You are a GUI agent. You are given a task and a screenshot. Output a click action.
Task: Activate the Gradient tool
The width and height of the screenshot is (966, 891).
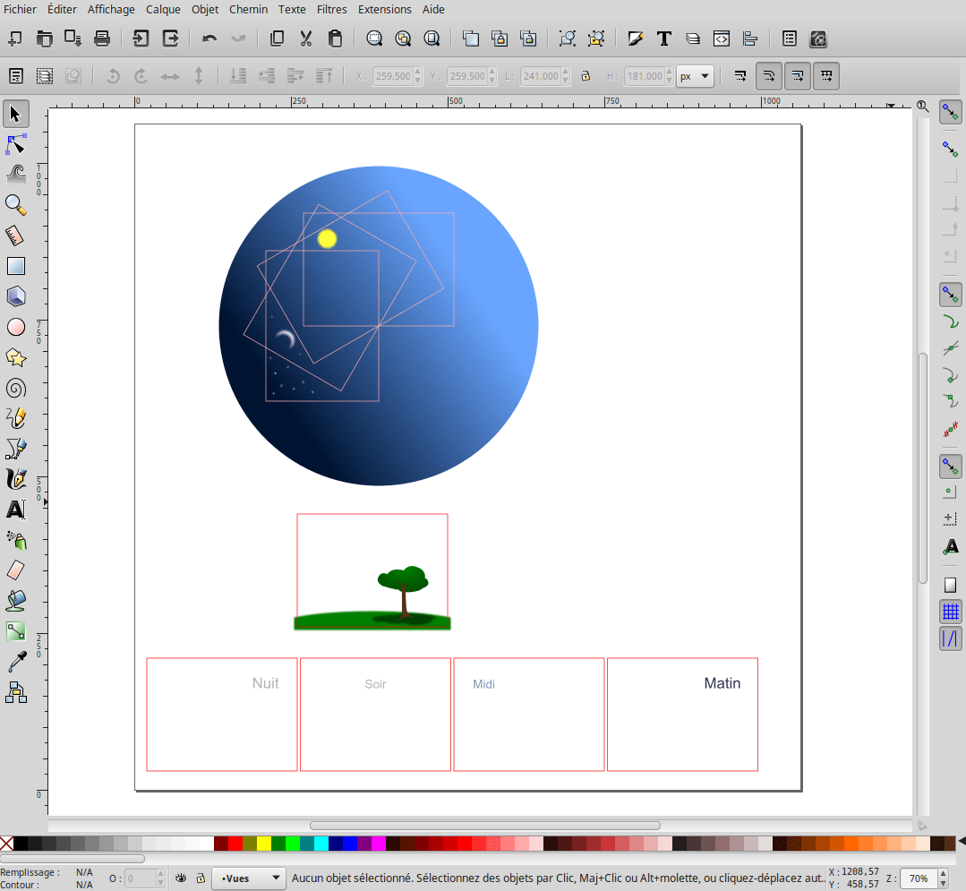[x=15, y=631]
